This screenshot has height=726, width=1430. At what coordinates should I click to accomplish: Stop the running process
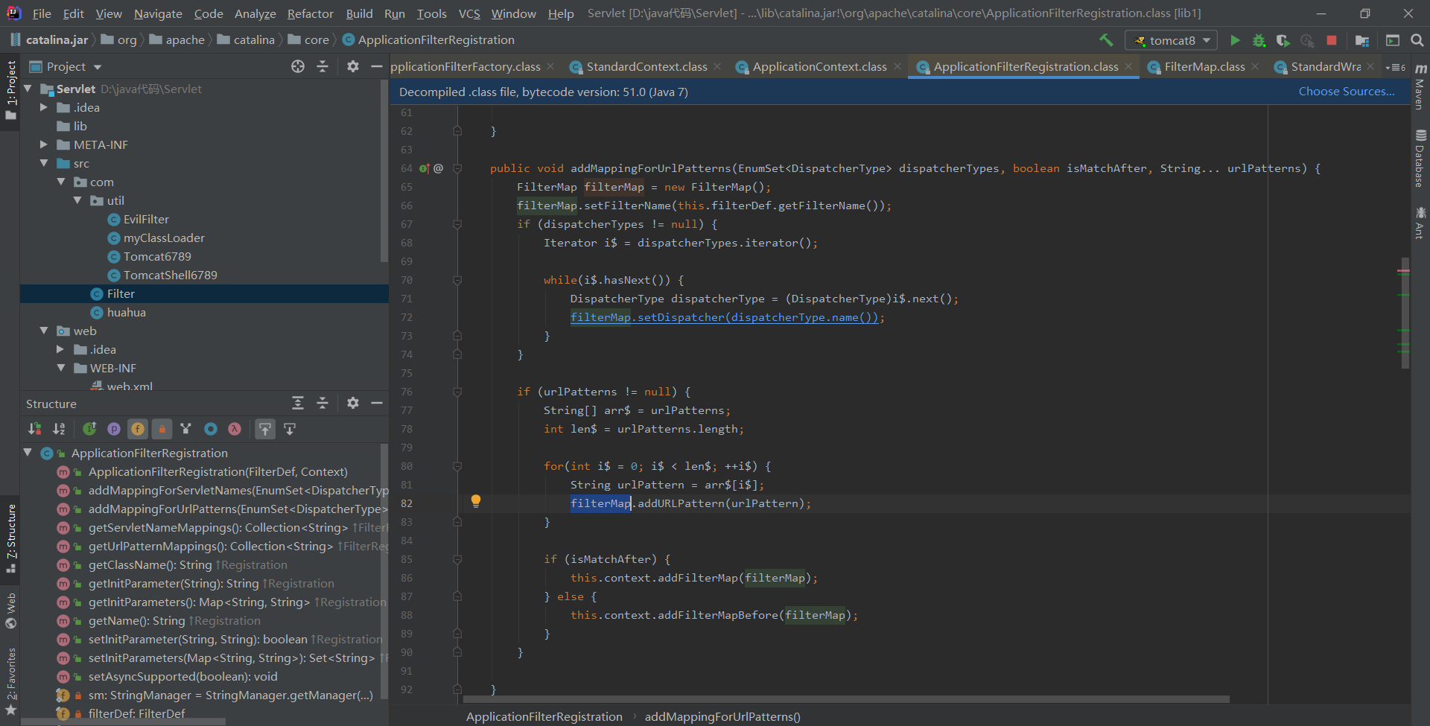pyautogui.click(x=1332, y=40)
